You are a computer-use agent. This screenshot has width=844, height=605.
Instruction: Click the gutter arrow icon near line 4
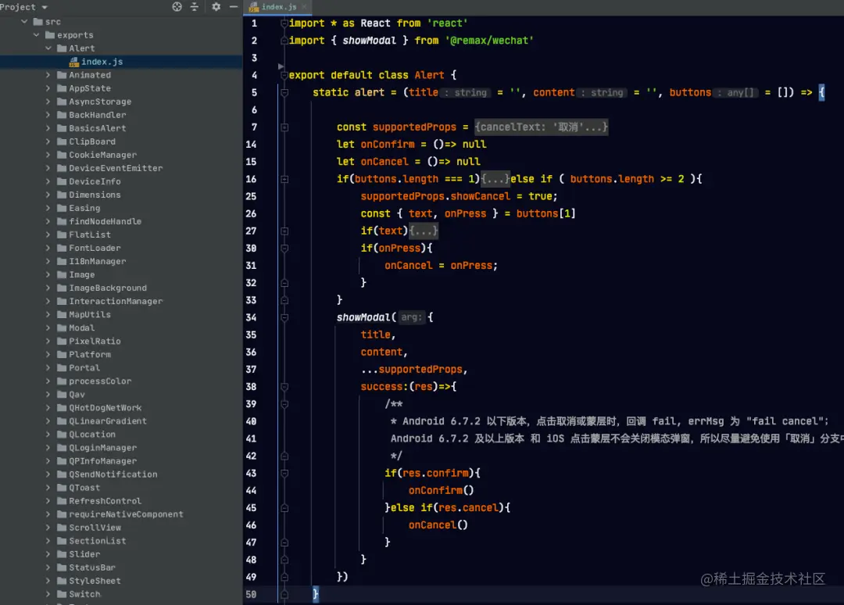click(281, 66)
